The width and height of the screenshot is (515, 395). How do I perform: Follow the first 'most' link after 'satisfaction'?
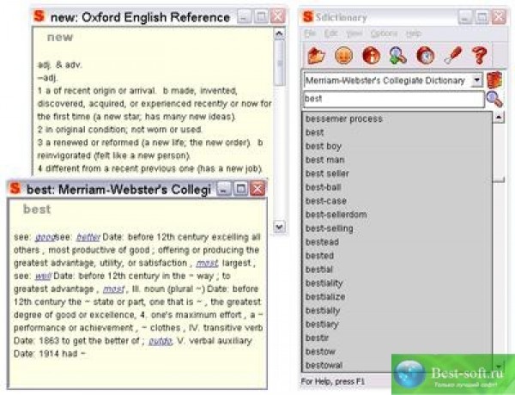point(207,264)
